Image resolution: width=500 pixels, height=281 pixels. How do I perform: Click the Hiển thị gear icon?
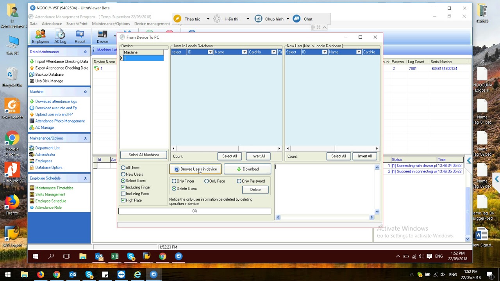pos(217,19)
